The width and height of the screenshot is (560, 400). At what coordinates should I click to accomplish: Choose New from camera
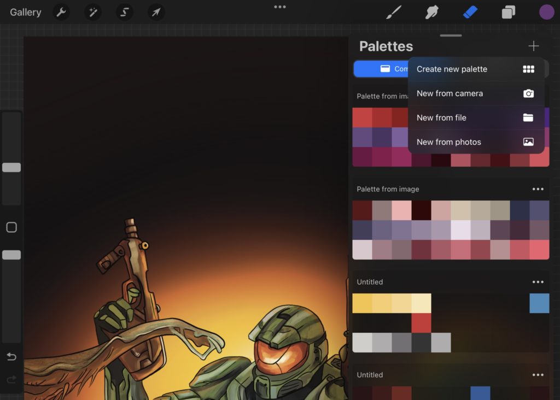pos(476,93)
